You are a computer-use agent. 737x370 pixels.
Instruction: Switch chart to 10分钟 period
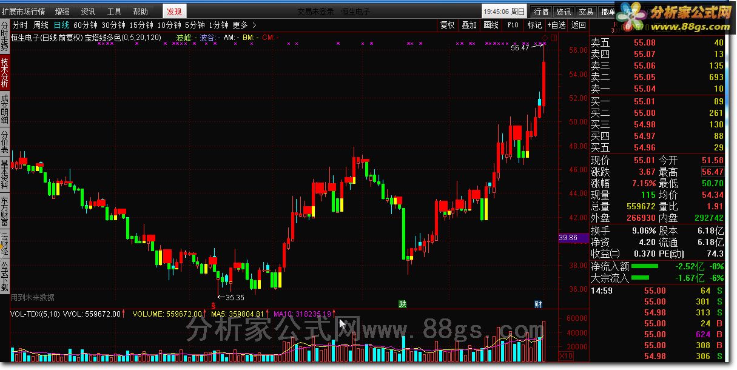click(x=169, y=25)
